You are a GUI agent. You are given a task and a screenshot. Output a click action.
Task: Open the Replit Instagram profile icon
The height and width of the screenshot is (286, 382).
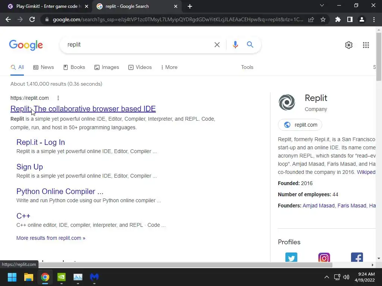[x=324, y=257]
